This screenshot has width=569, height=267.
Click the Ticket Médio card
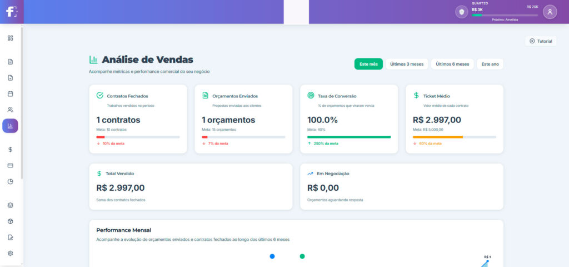pyautogui.click(x=454, y=119)
